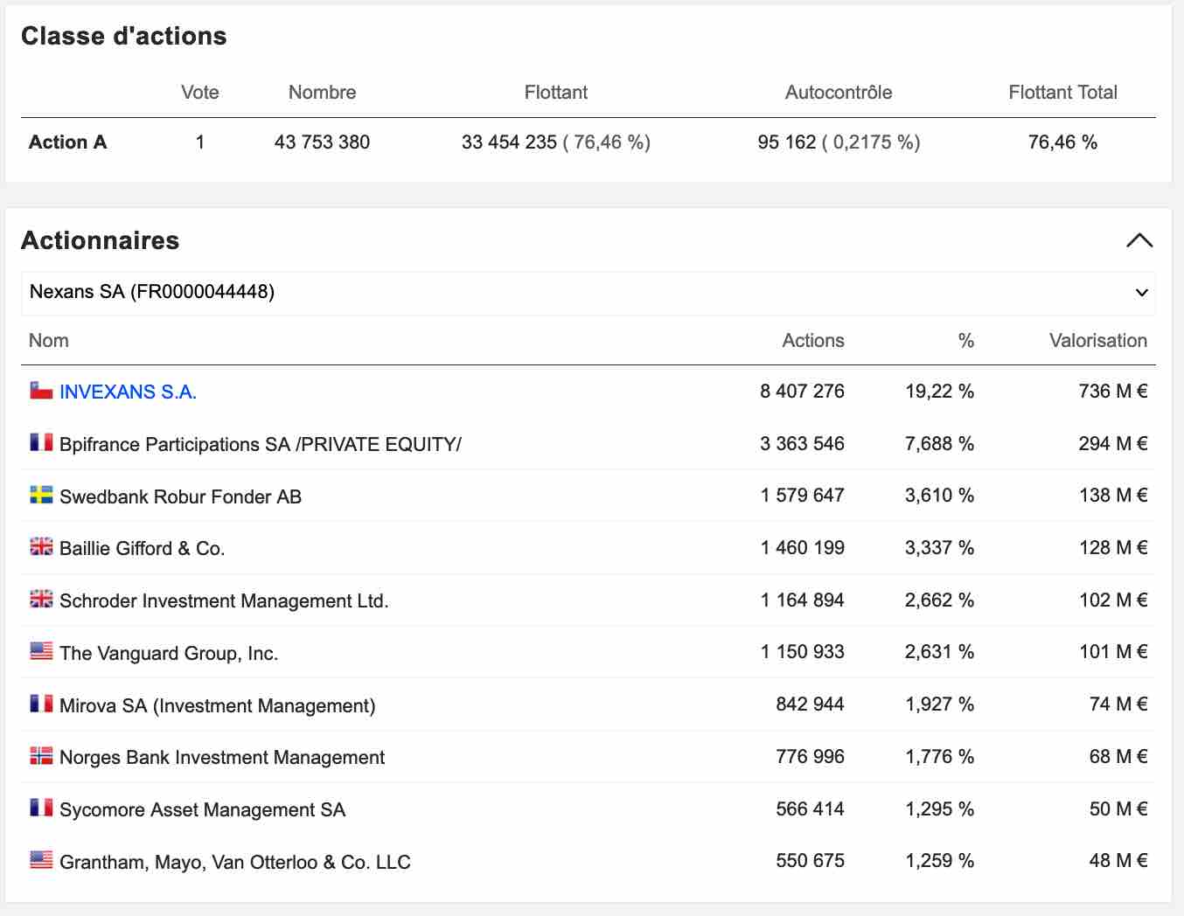This screenshot has height=916, width=1184.
Task: Click floating shares value 33 454 235
Action: pos(509,142)
